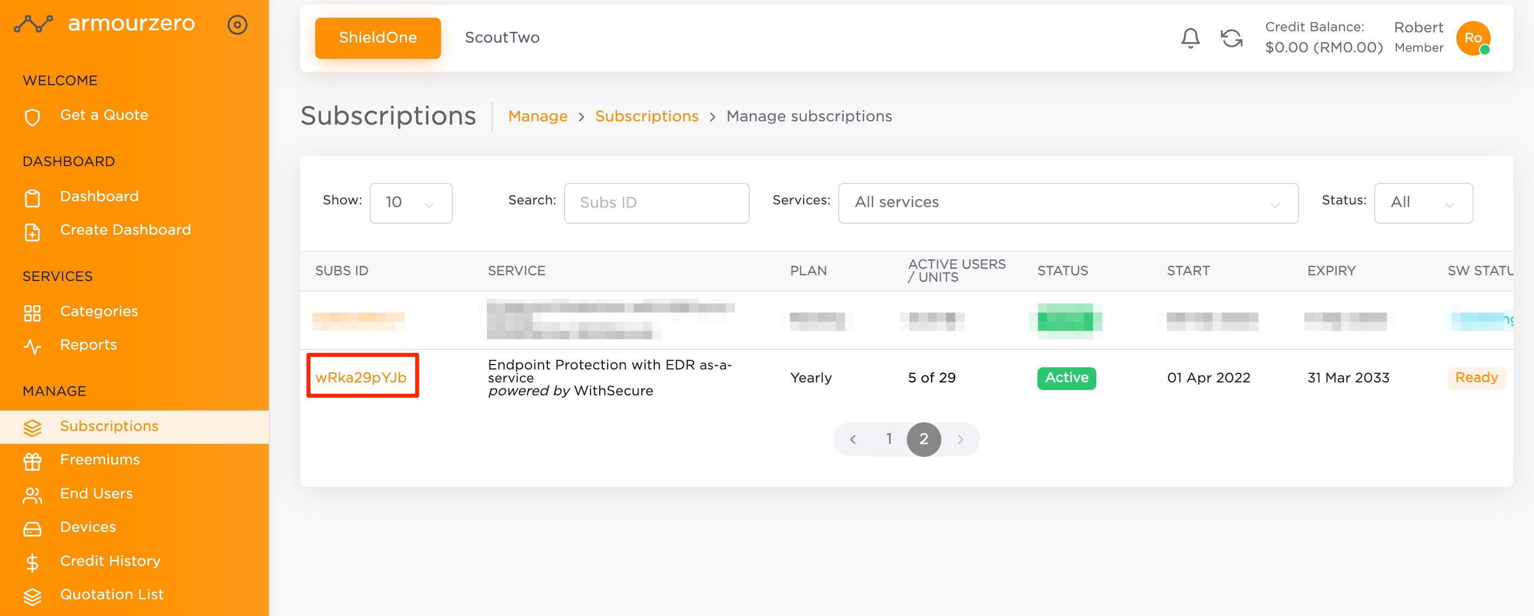Click the SERVICE column header

coord(517,271)
